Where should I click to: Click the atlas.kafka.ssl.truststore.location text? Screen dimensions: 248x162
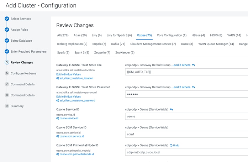[75, 70]
